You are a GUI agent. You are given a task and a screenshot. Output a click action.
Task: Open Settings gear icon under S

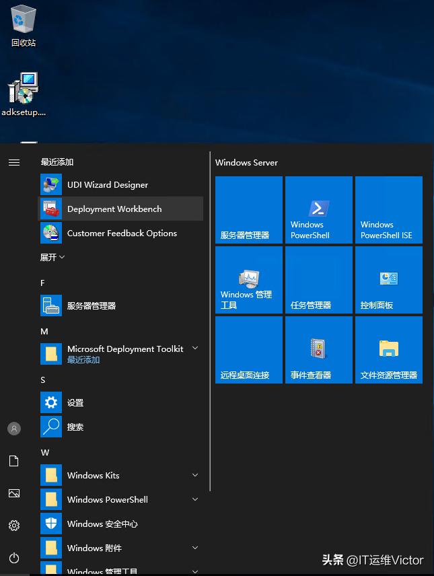51,402
